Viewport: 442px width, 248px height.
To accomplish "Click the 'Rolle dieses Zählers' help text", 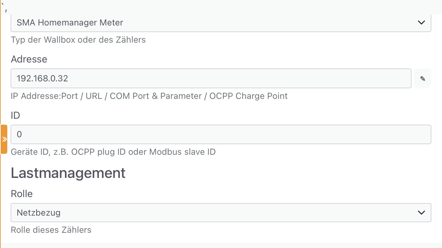I will point(51,230).
